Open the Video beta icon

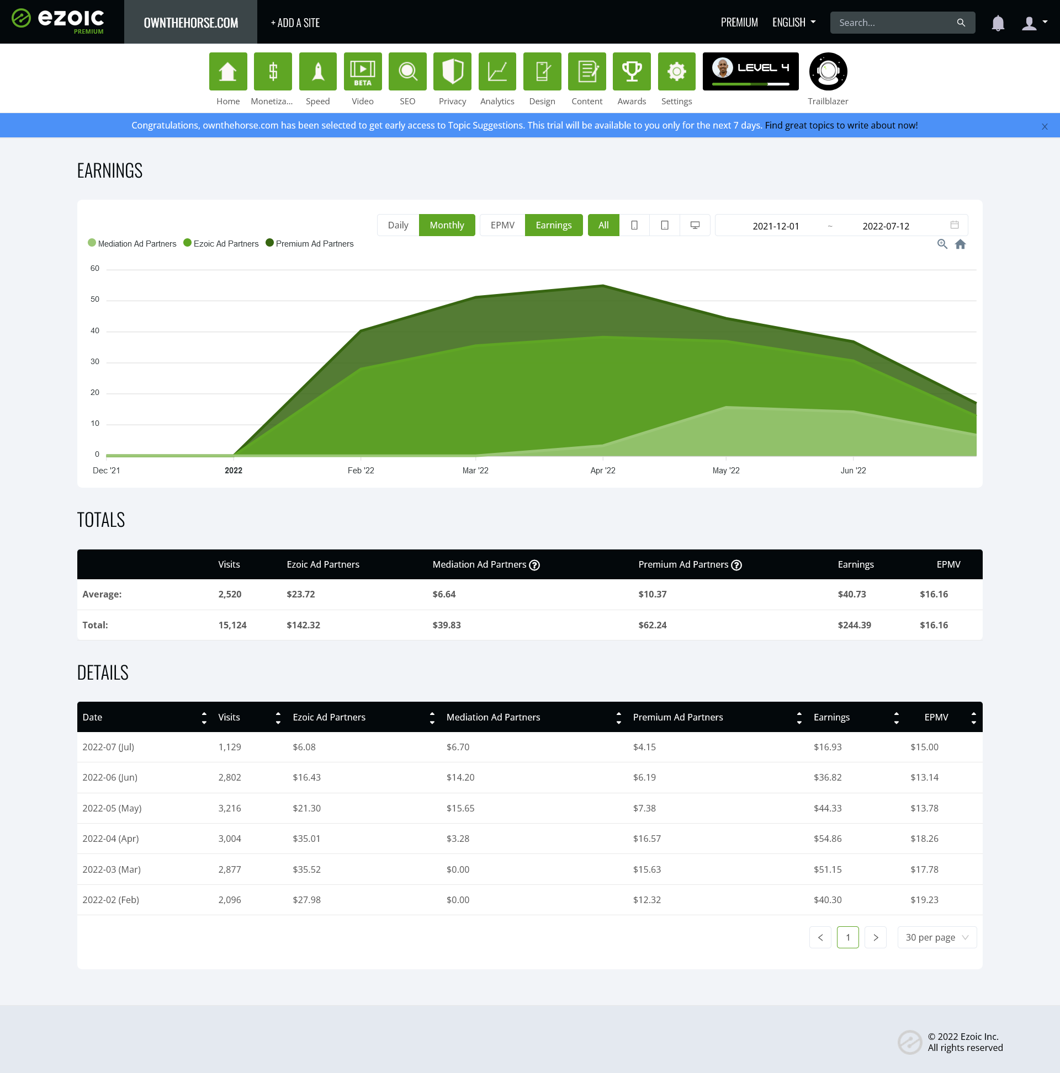click(x=362, y=71)
